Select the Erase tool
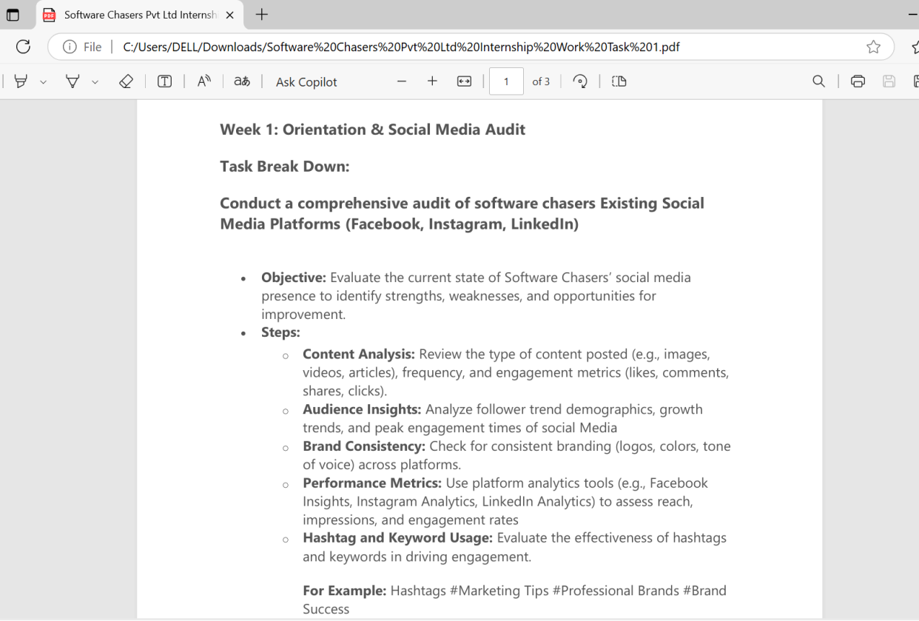The width and height of the screenshot is (919, 621). (126, 81)
